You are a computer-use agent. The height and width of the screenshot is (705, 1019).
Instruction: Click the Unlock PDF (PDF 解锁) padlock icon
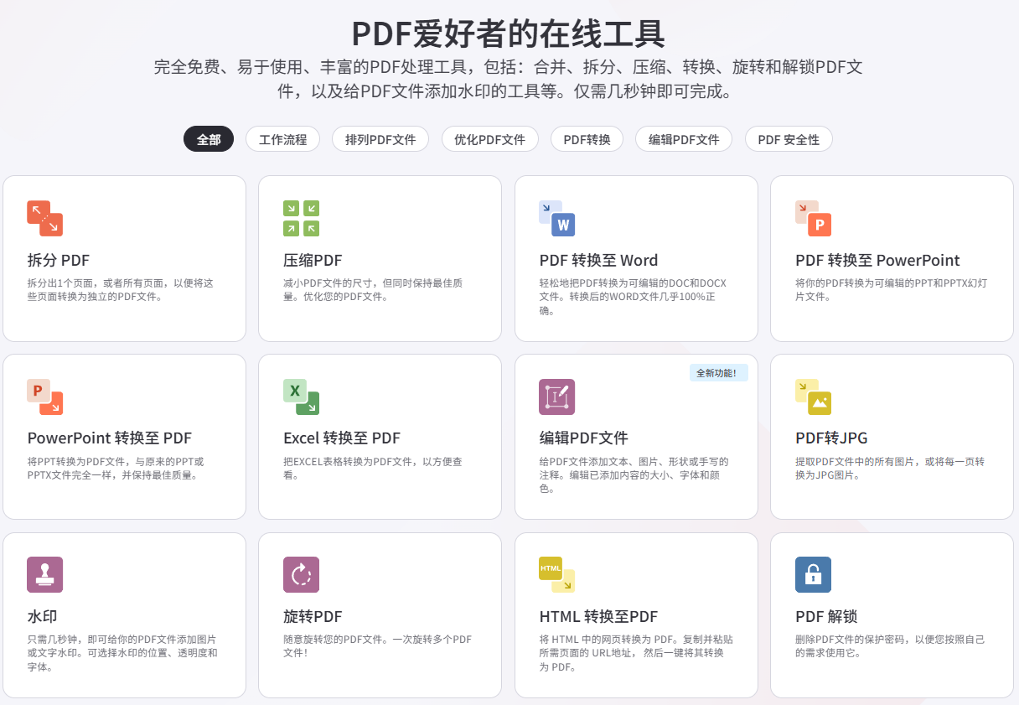(812, 574)
